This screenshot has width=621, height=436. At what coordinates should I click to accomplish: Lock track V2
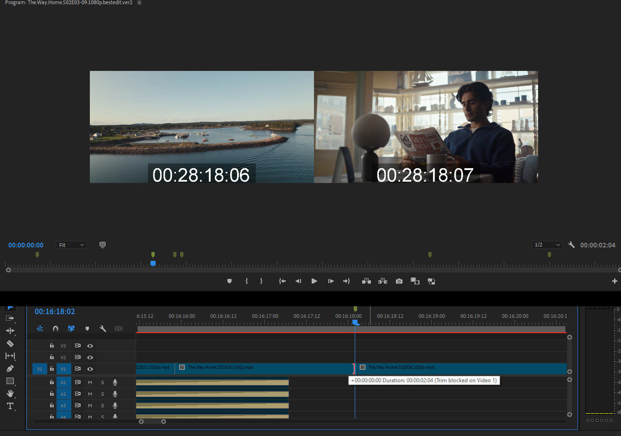pyautogui.click(x=52, y=357)
